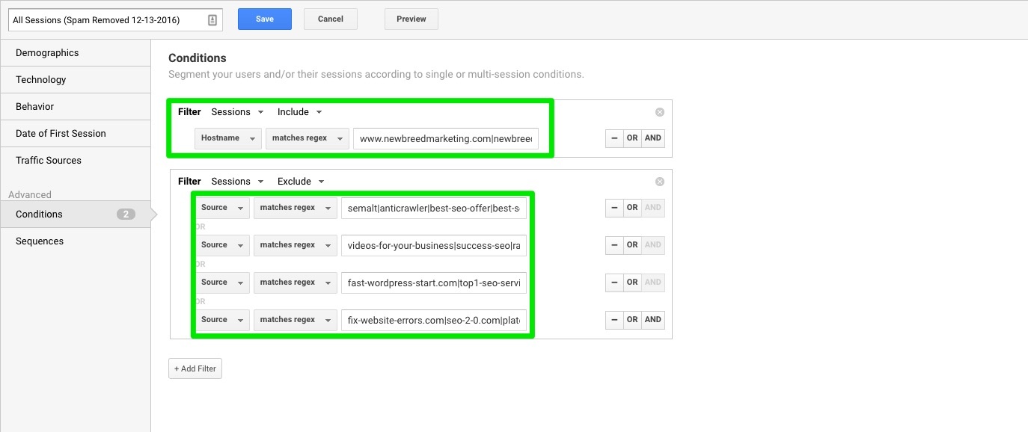Open Traffic Sources in the sidebar
Viewport: 1028px width, 432px height.
49,160
